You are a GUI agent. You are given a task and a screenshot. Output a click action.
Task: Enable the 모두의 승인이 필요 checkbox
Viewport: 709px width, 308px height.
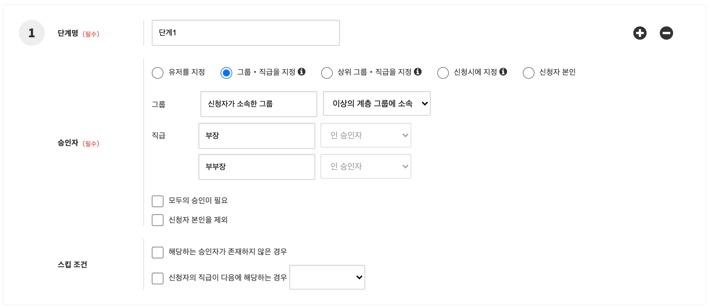tap(158, 201)
